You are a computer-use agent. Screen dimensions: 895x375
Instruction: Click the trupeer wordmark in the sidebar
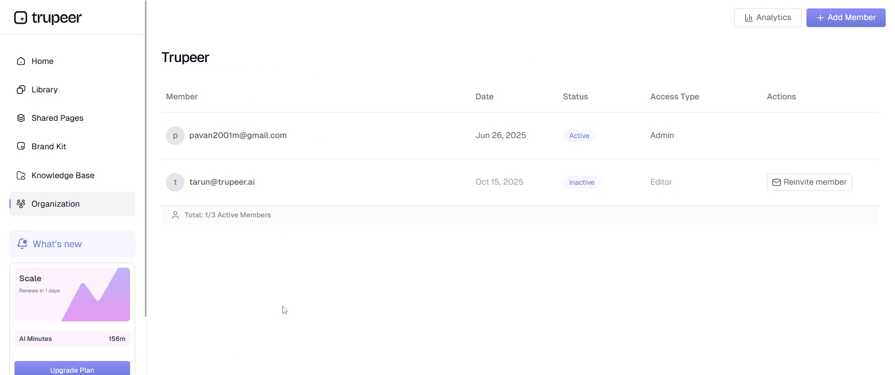click(56, 18)
